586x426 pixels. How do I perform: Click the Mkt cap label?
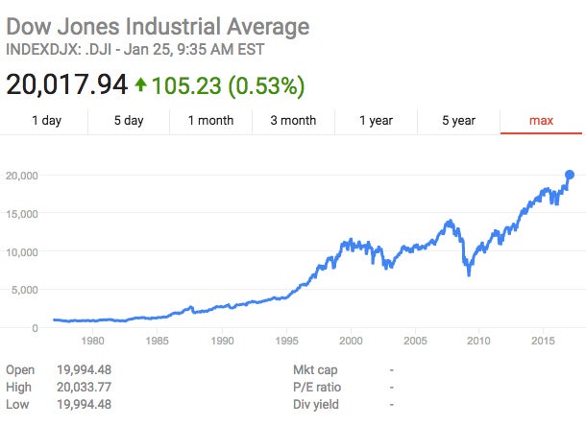(x=315, y=369)
